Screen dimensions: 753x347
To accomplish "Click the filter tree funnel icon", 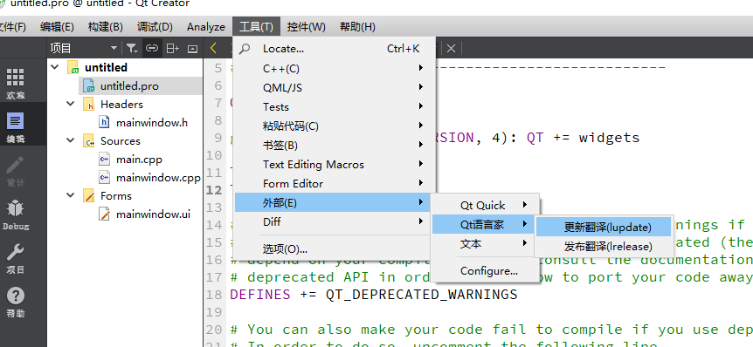I will click(131, 48).
